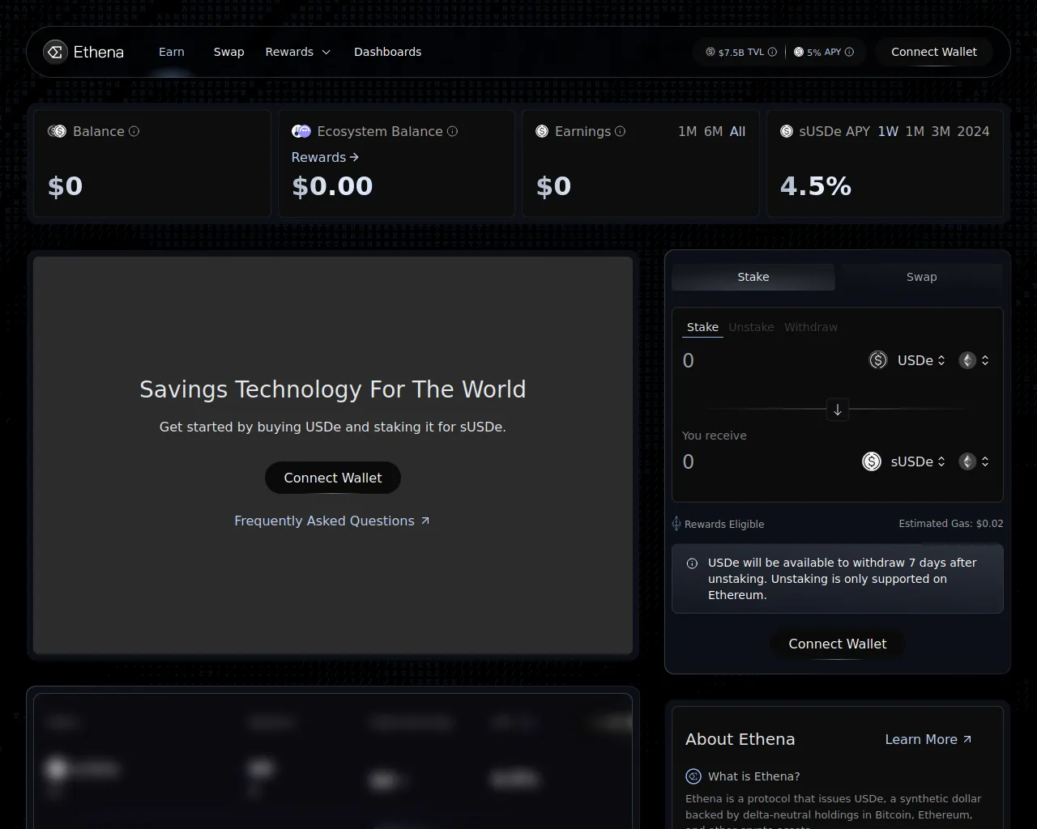This screenshot has height=829, width=1037.
Task: Click the withdrawal notice info icon
Action: tap(692, 563)
